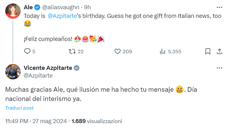Bookmark Ale's tweet
The image size is (227, 128).
208,51
